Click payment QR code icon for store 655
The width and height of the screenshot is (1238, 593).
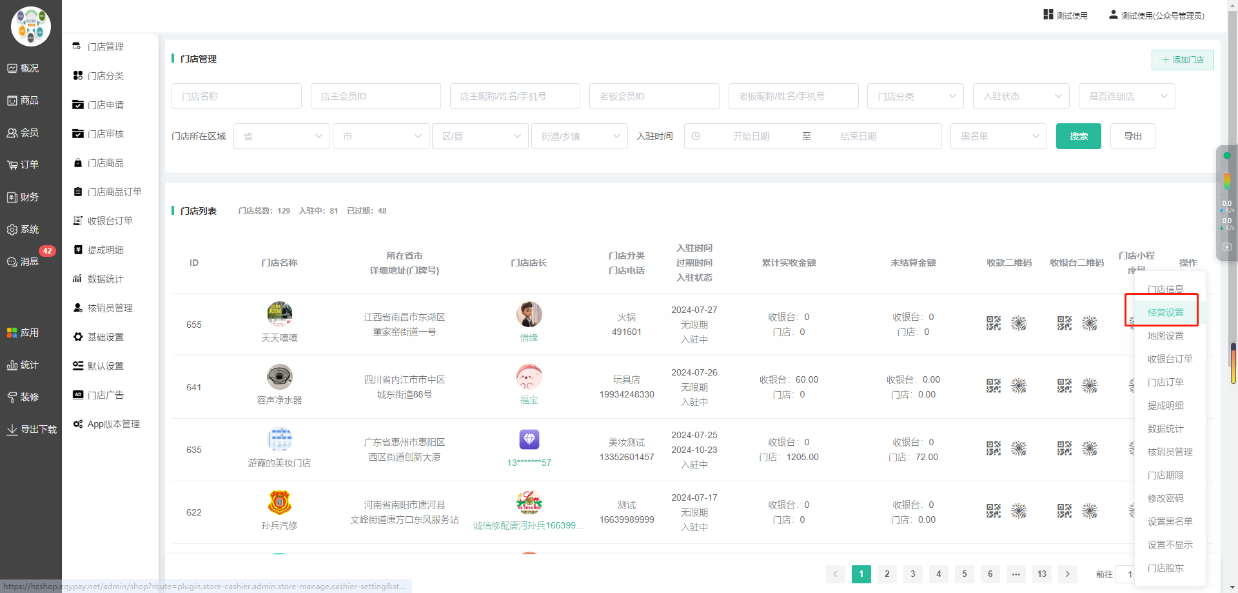993,323
